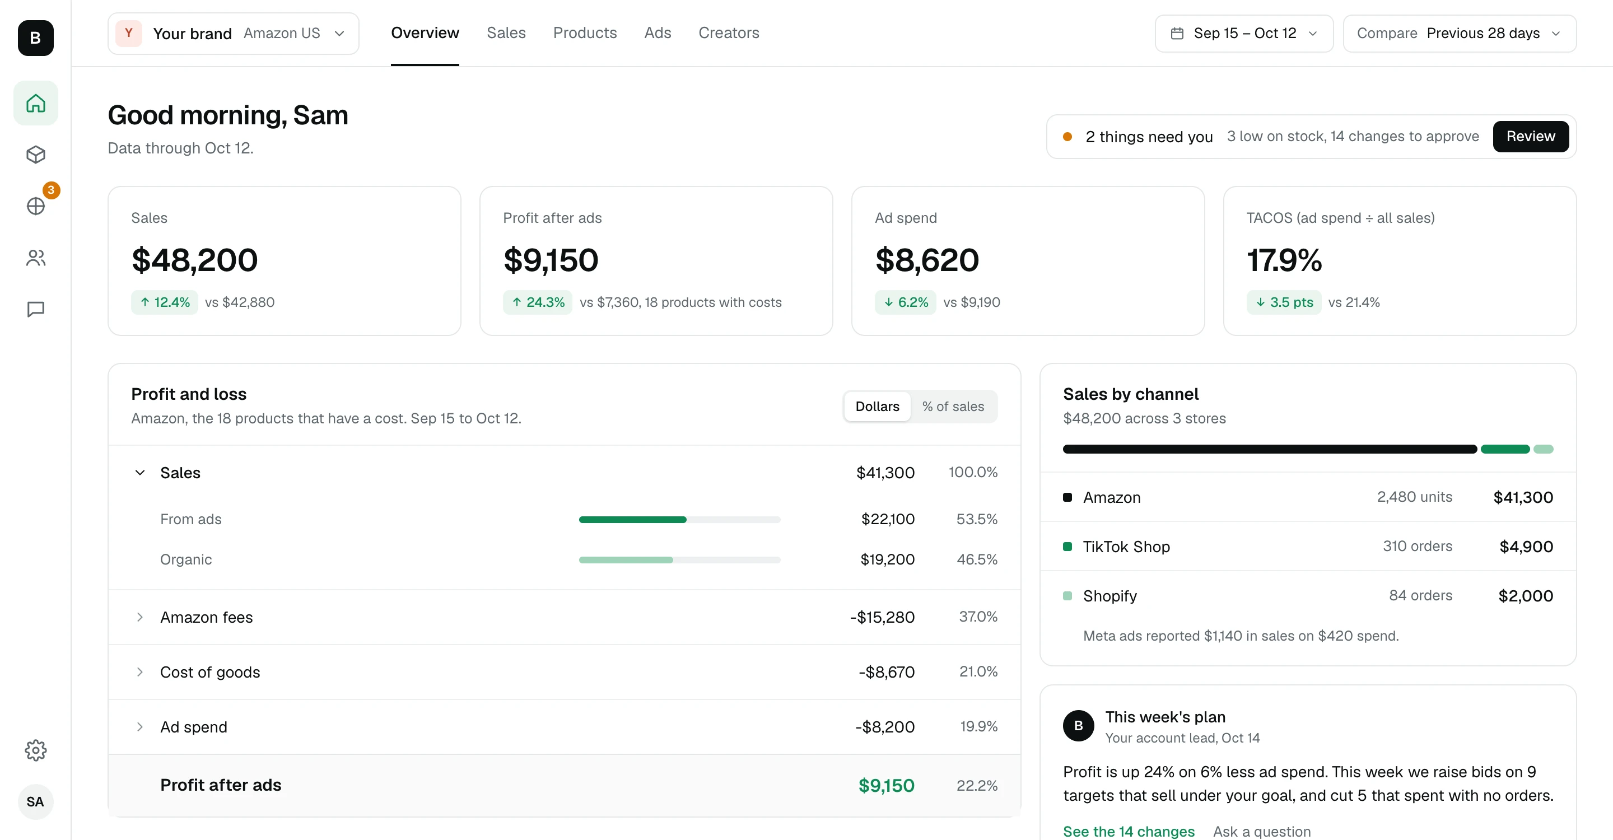Screen dimensions: 1613x840
Task: Open the Sep 15 – Oct 12 date picker
Action: (x=1243, y=33)
